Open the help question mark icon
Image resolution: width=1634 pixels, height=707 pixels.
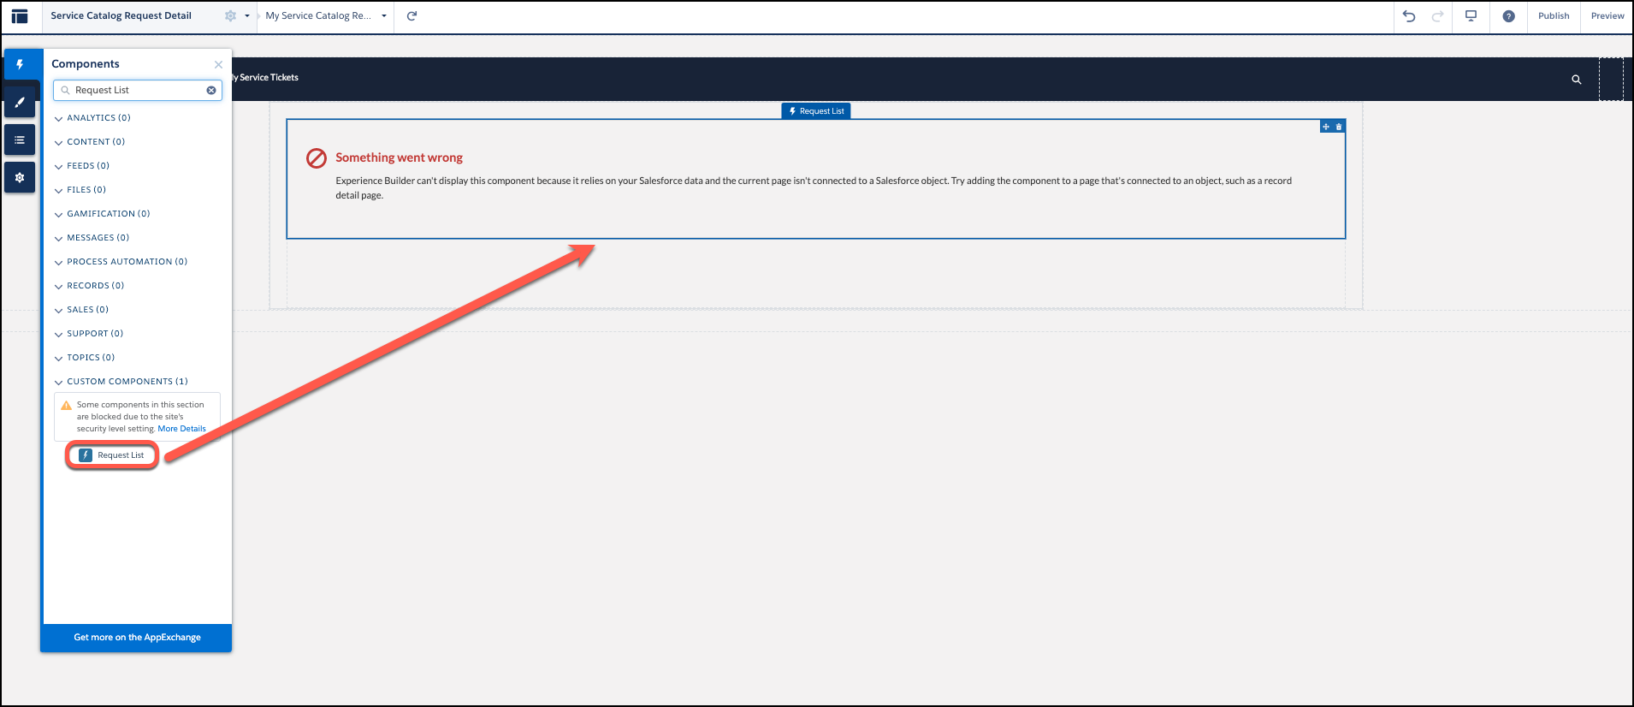click(x=1509, y=16)
